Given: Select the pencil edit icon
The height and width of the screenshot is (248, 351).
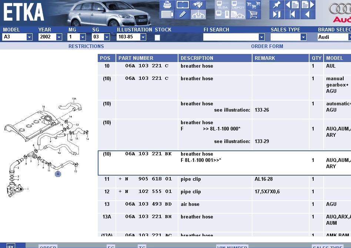Looking at the screenshot, I should [x=183, y=14].
